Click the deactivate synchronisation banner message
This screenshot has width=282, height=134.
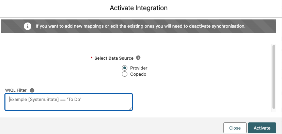pyautogui.click(x=140, y=26)
